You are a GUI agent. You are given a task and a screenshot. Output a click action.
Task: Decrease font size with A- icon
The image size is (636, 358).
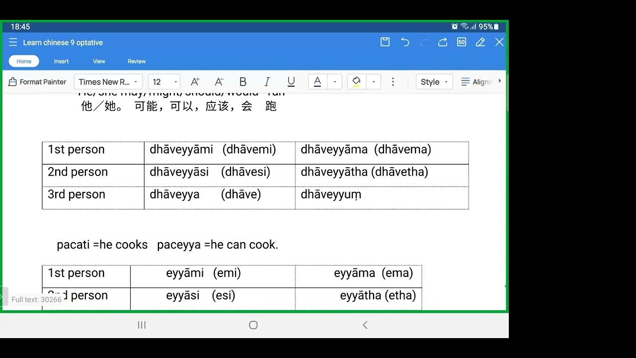[219, 82]
